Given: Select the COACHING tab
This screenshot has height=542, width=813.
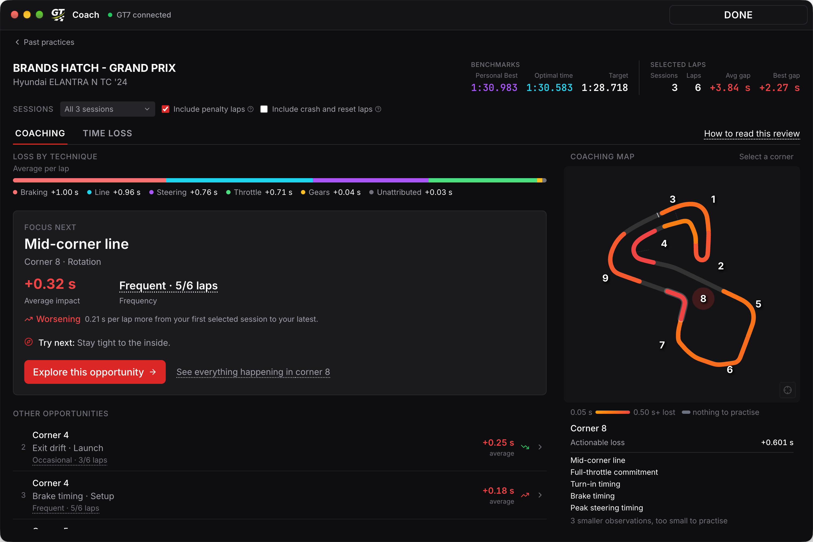Looking at the screenshot, I should pos(40,133).
